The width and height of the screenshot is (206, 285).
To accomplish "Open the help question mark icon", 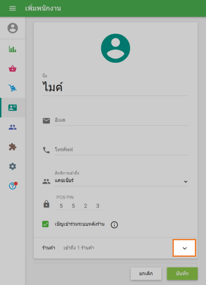I will [13, 186].
